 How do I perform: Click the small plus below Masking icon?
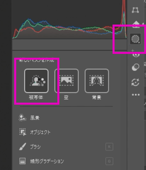[x=133, y=50]
